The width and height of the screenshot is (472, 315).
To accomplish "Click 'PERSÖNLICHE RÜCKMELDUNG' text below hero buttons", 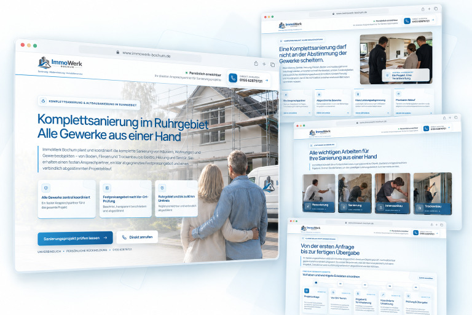I will pos(87,250).
